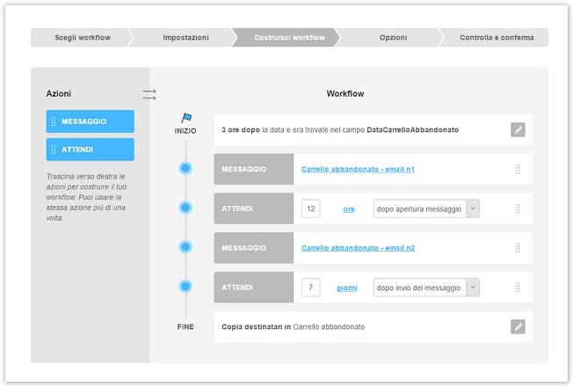The image size is (573, 387).
Task: Open the 'dopo invio del messaggio' dropdown
Action: [x=473, y=288]
